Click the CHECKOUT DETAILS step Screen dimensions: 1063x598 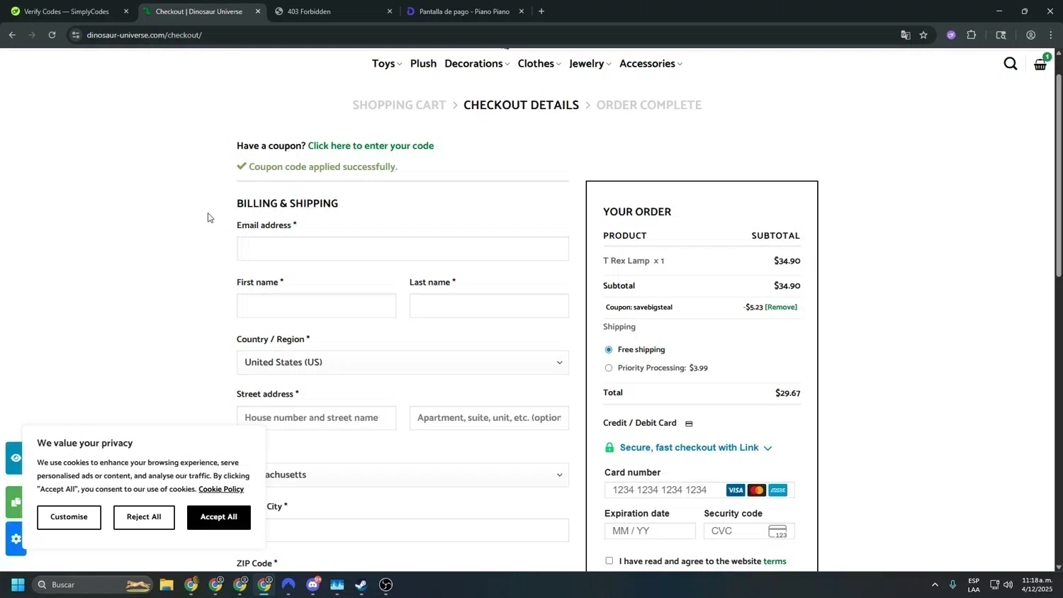pos(521,105)
